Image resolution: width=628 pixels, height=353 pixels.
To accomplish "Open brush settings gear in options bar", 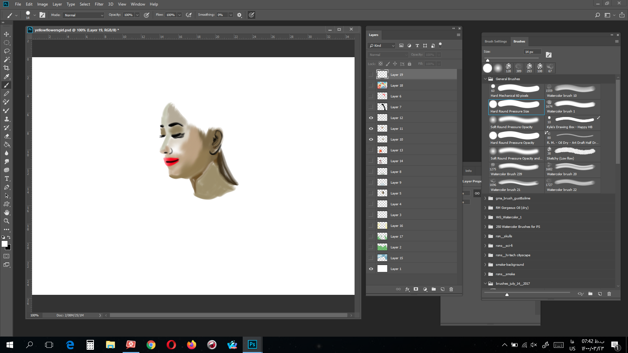I will (239, 15).
